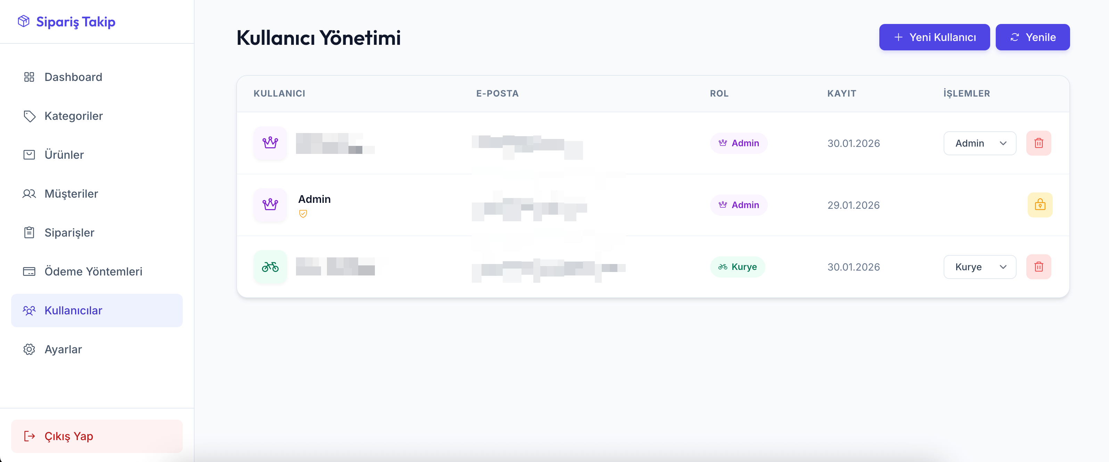Screen dimensions: 1109x462
Task: Click the bicycle avatar of courier user
Action: (270, 267)
